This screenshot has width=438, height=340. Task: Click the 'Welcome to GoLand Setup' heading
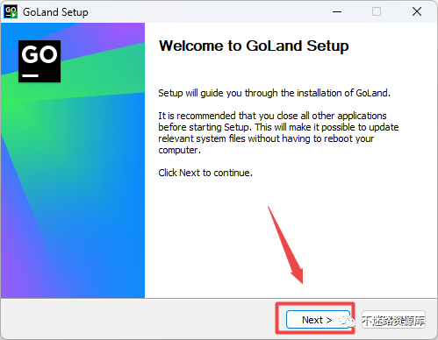[x=254, y=46]
